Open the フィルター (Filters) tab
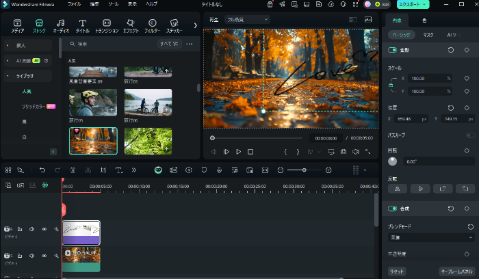The image size is (479, 279). (x=152, y=26)
